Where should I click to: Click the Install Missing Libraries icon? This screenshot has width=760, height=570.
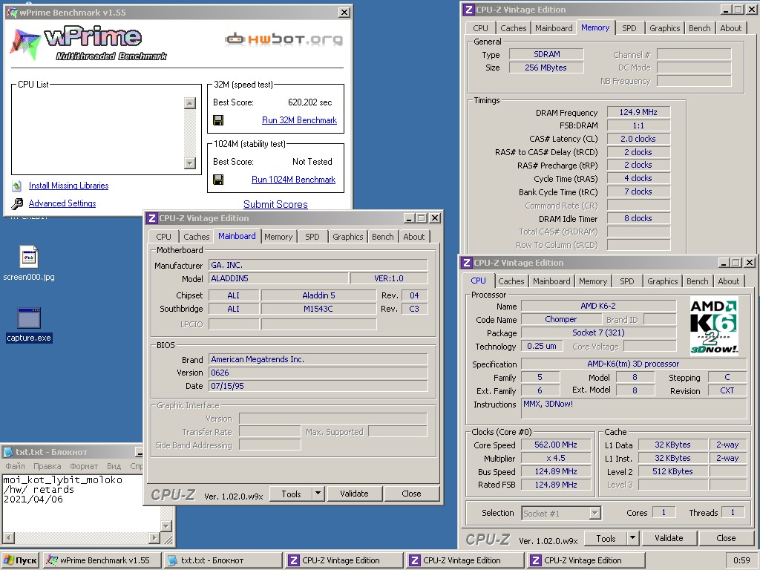(x=17, y=186)
